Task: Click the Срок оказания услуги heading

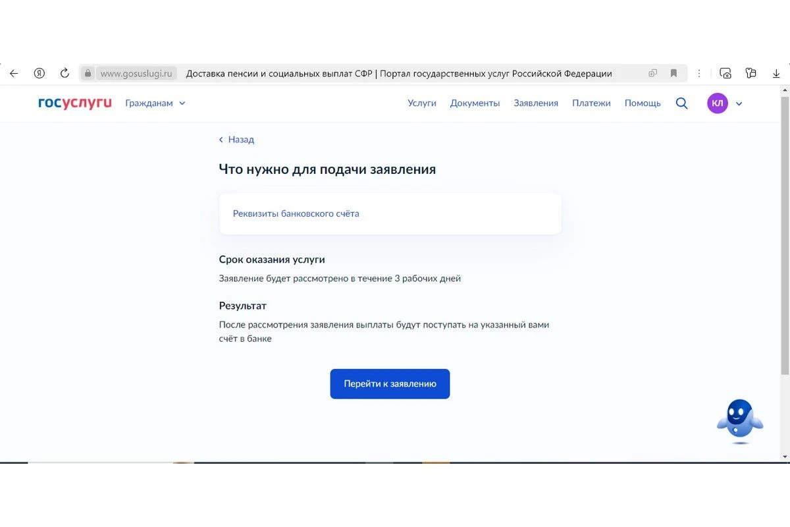Action: click(x=272, y=260)
